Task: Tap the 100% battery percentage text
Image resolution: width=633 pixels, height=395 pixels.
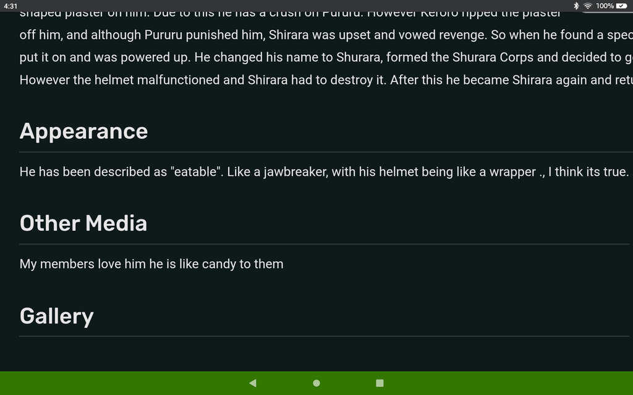Action: click(605, 6)
